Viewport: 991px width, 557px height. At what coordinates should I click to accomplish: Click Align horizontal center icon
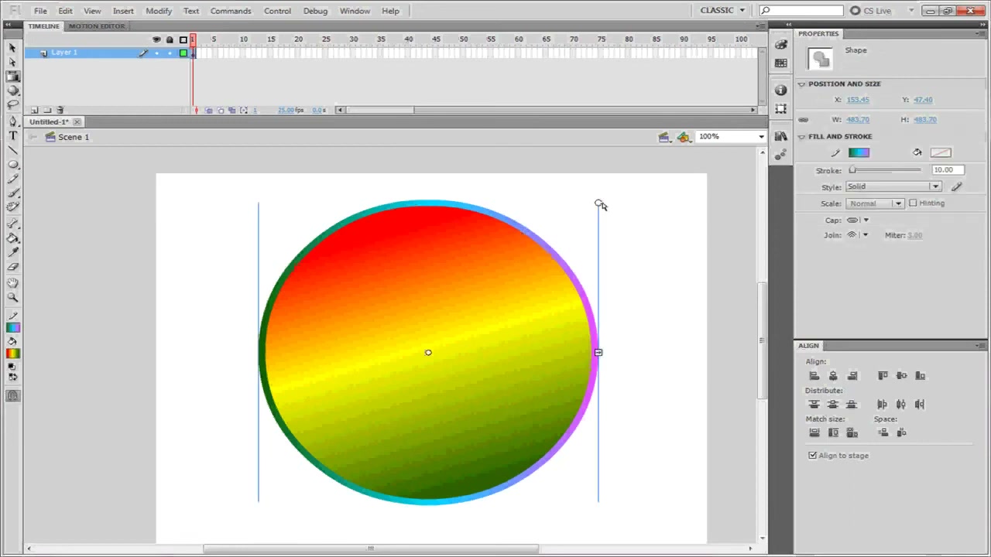coord(833,376)
